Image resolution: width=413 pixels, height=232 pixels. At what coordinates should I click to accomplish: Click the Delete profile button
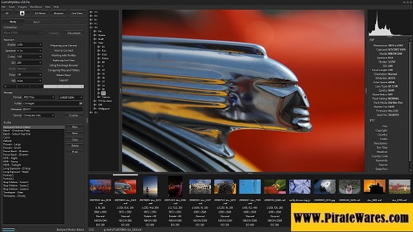click(x=75, y=146)
